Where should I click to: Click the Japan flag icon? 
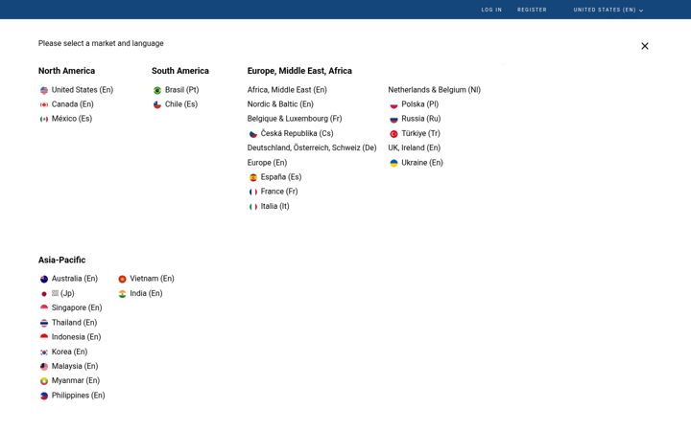tap(44, 294)
